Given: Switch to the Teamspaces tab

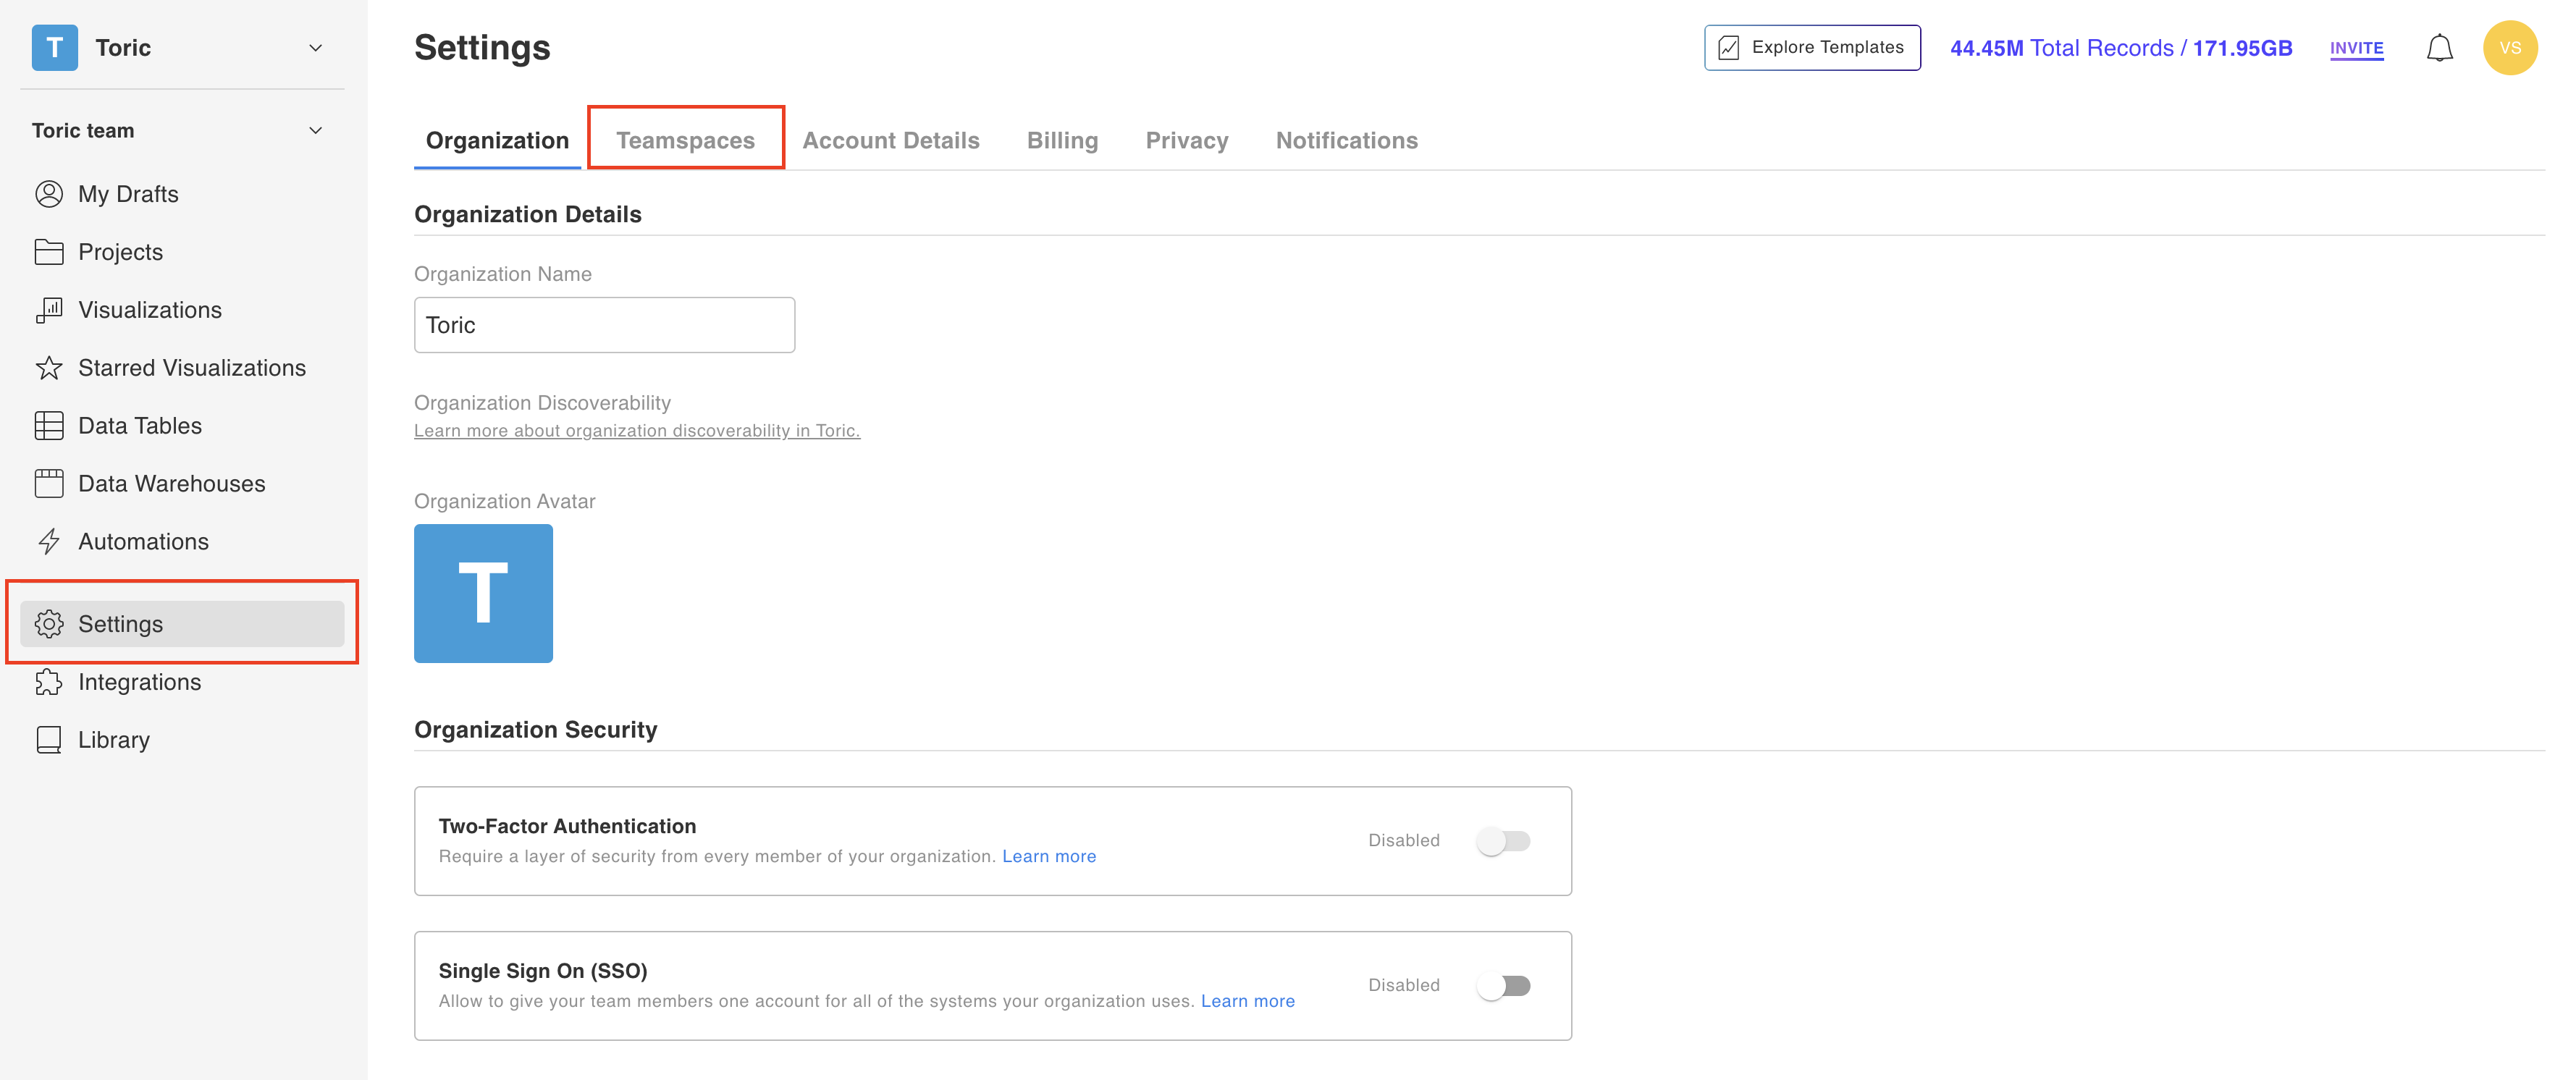Looking at the screenshot, I should (685, 141).
